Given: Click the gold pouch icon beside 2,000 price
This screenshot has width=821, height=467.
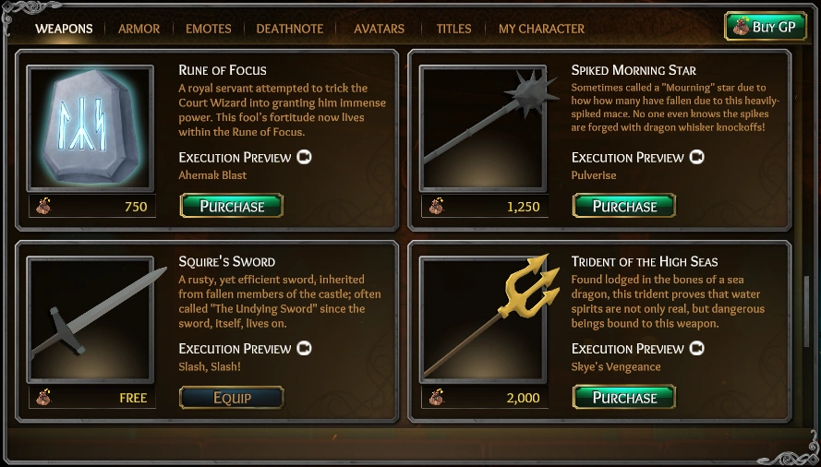Looking at the screenshot, I should tap(436, 398).
